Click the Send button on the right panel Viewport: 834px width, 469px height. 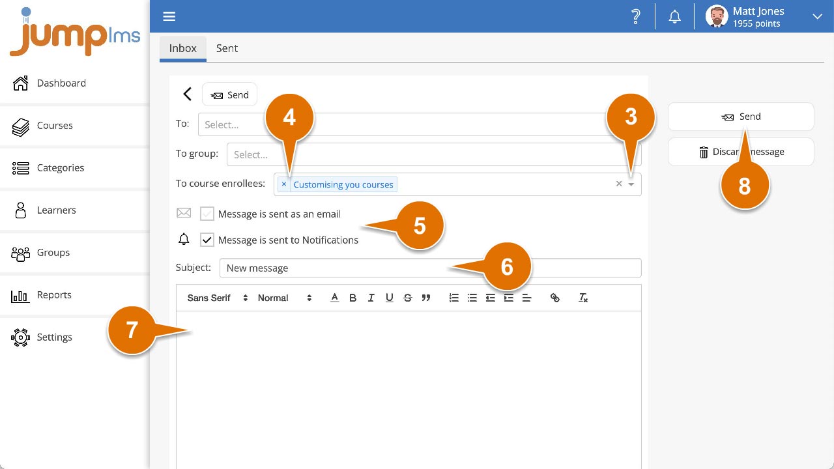741,117
